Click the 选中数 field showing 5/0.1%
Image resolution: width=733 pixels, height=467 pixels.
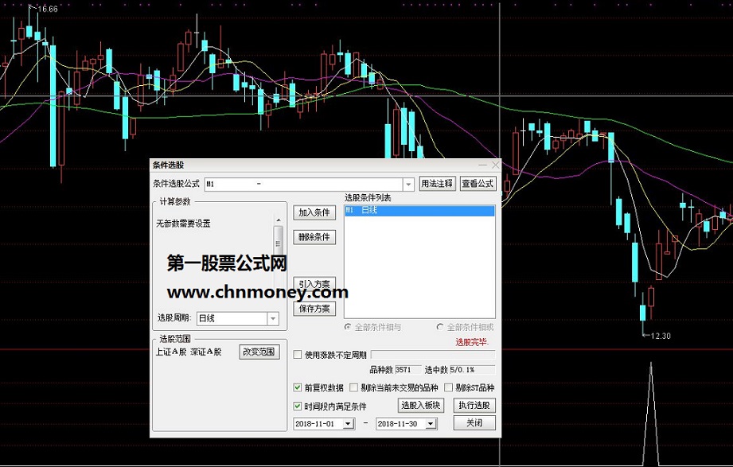tap(472, 370)
